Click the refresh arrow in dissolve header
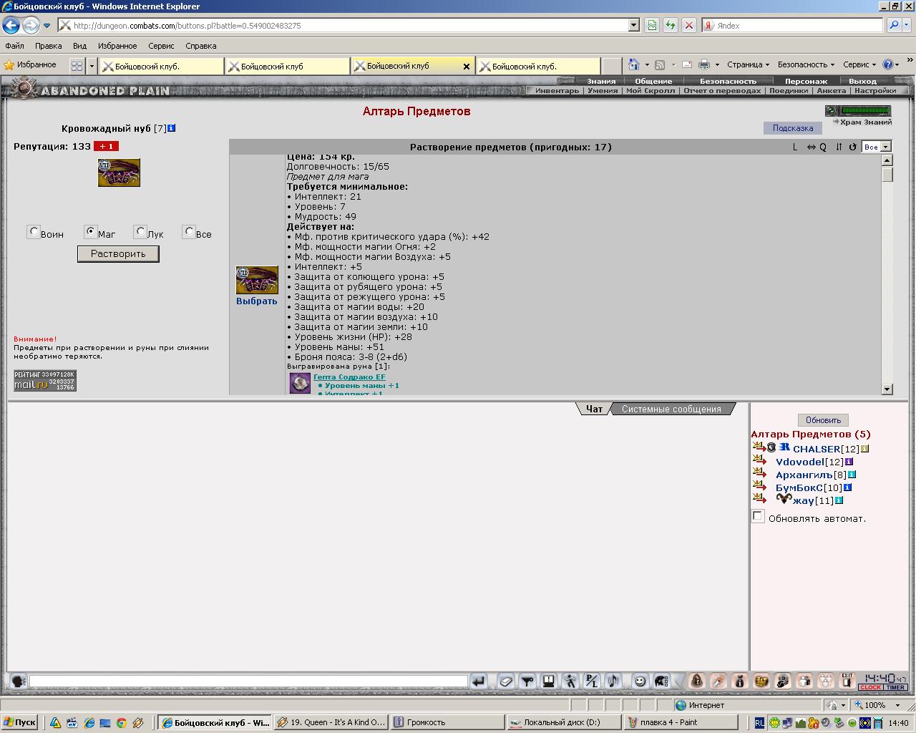 click(x=852, y=147)
